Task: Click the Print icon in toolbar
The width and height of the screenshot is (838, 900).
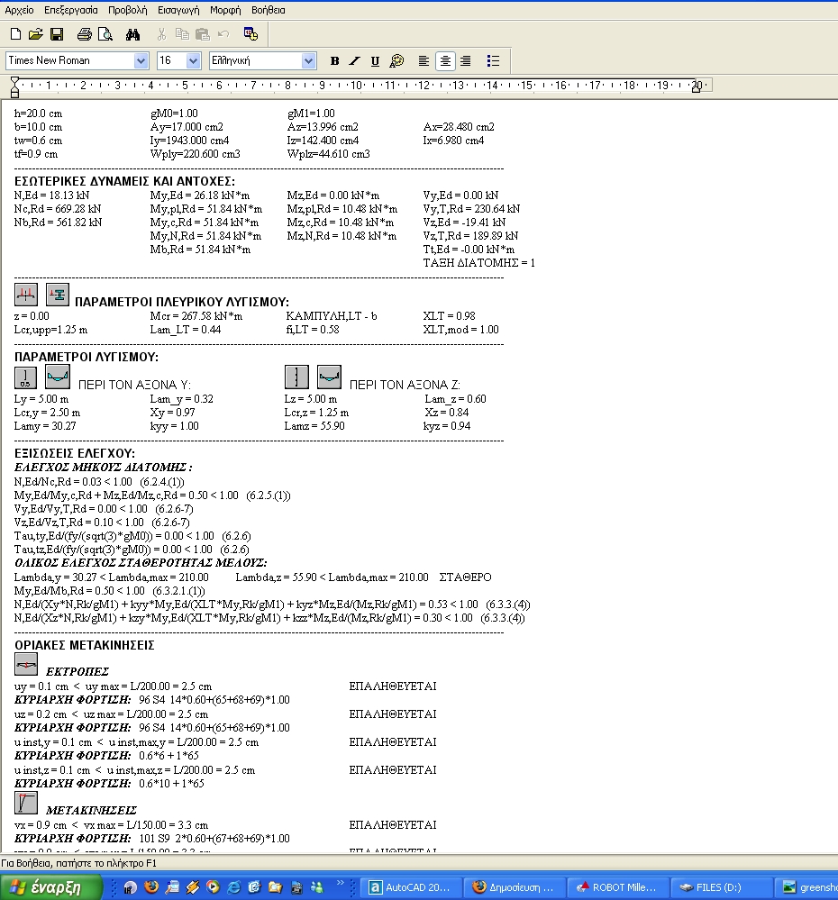Action: pos(85,34)
